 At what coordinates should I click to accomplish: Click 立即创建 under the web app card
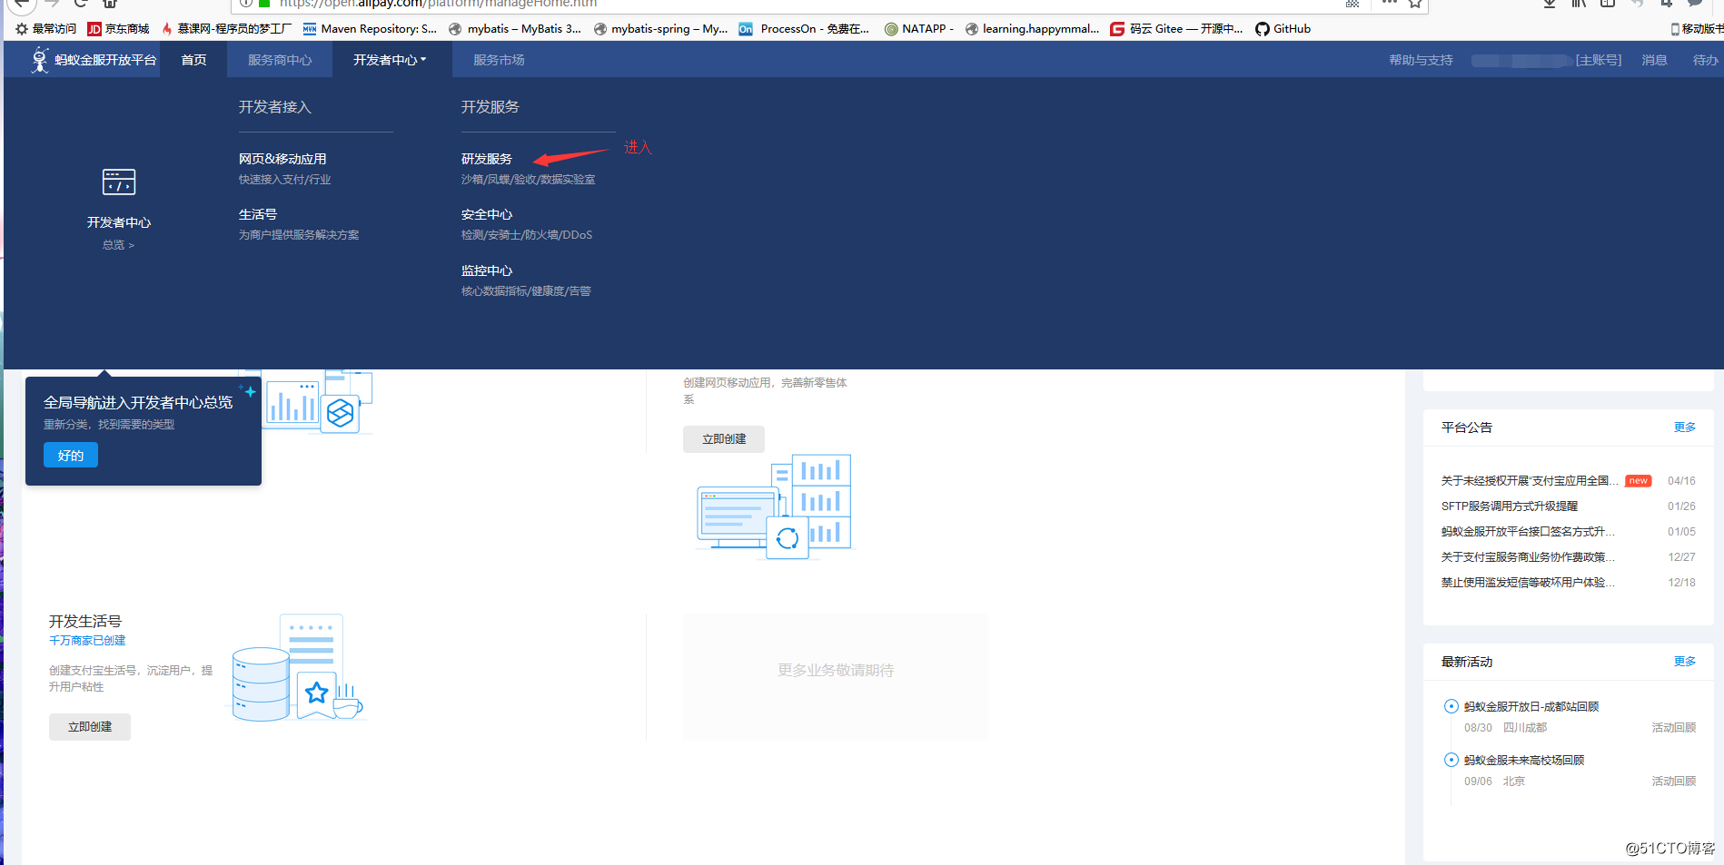[724, 439]
